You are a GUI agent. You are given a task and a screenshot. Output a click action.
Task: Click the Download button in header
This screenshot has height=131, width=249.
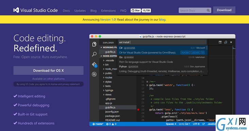point(224,10)
